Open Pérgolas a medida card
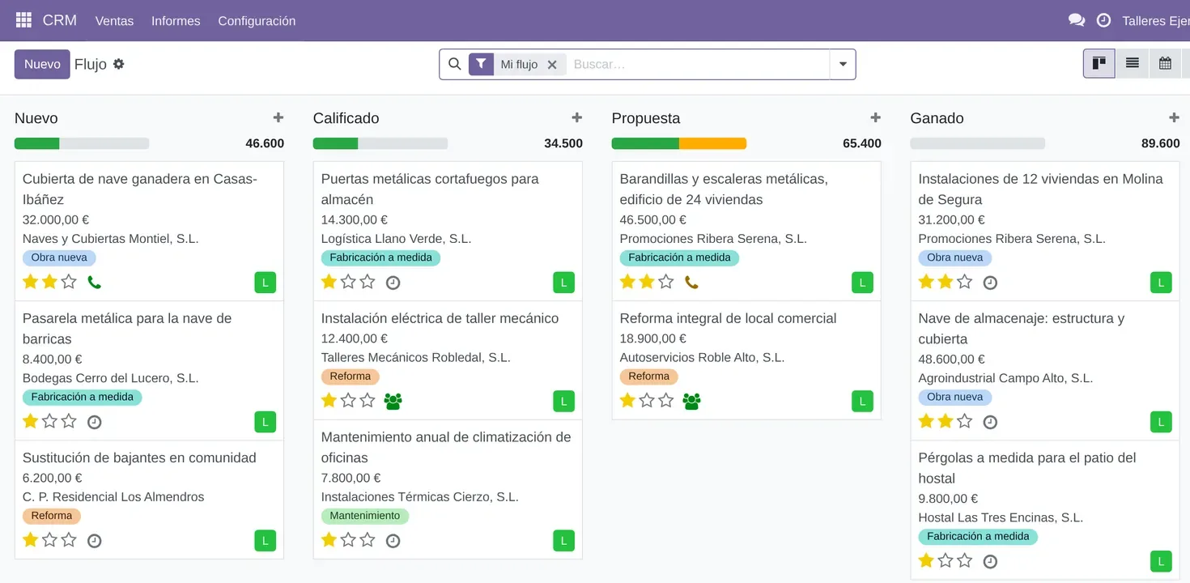 (x=1044, y=510)
